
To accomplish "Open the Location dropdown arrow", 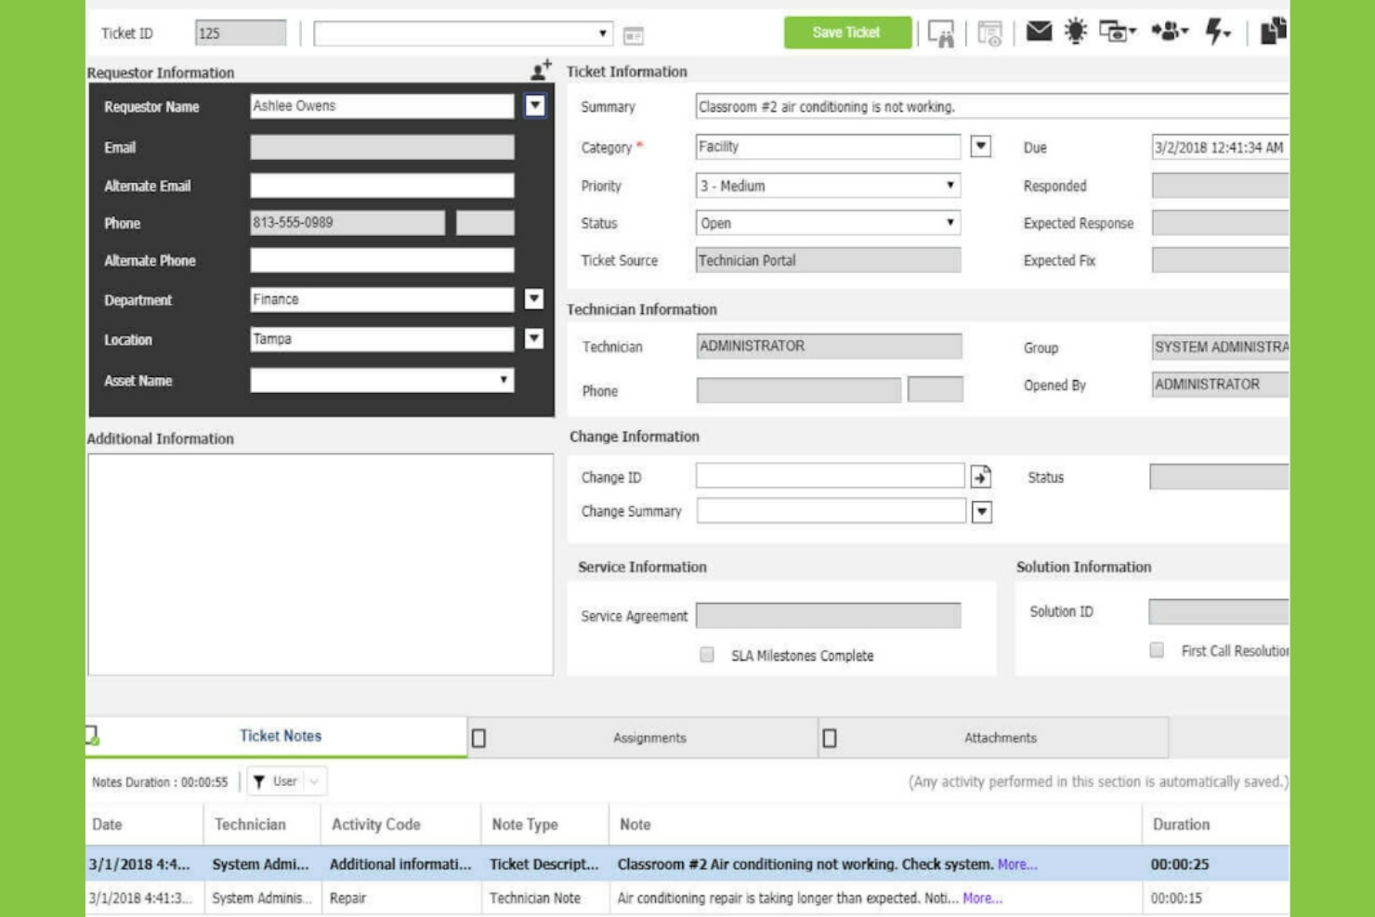I will point(532,339).
